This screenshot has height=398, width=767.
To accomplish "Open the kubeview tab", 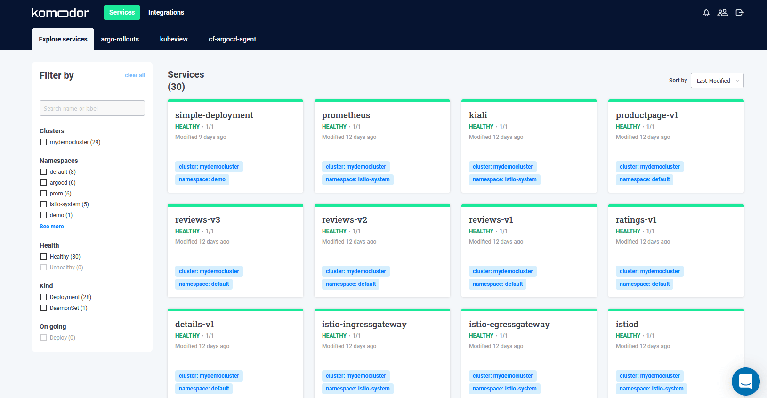I will (x=174, y=39).
